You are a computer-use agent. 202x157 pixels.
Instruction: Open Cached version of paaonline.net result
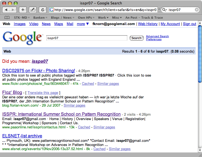(x=84, y=127)
